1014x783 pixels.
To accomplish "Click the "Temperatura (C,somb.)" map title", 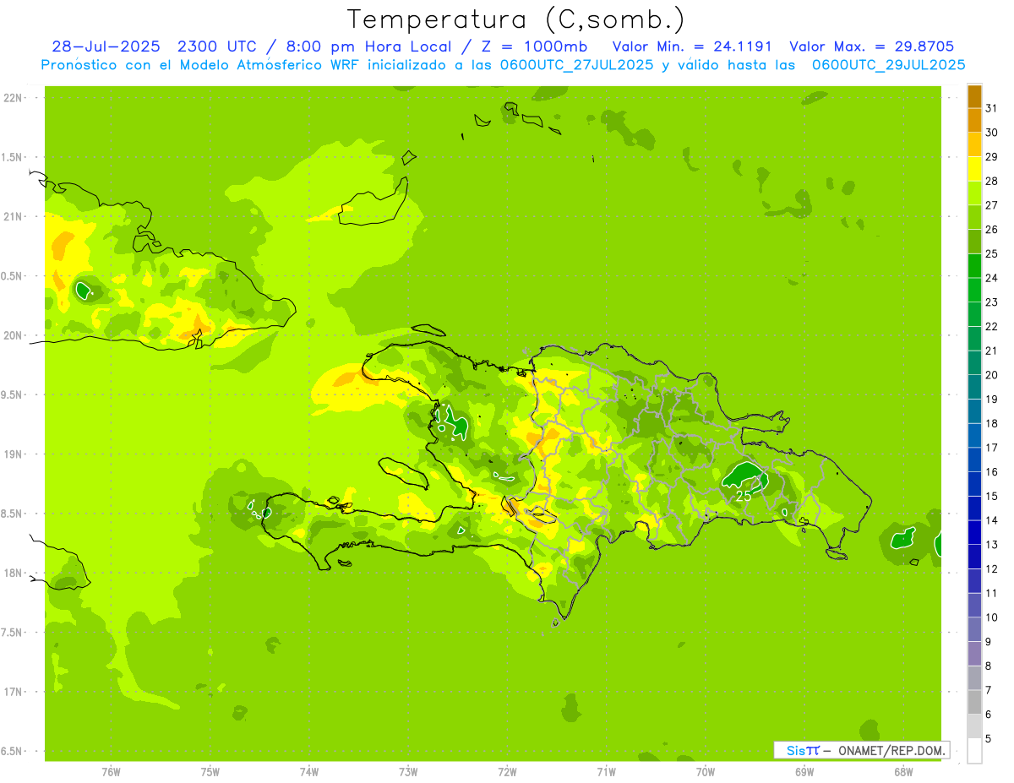I will pyautogui.click(x=516, y=19).
